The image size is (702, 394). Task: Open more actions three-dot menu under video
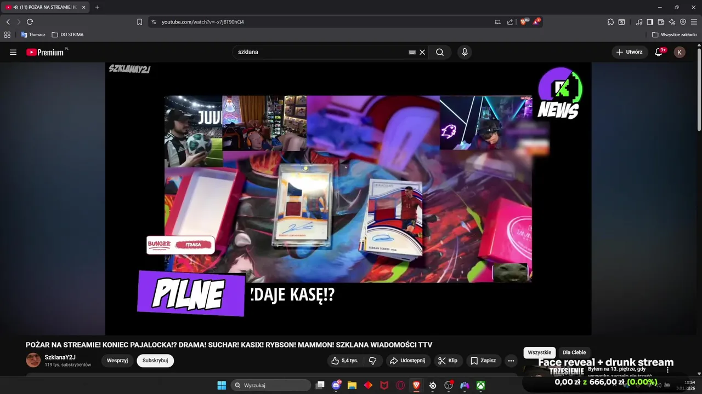511,361
